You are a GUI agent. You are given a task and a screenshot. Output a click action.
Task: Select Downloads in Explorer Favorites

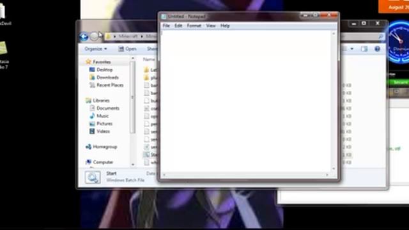click(107, 77)
